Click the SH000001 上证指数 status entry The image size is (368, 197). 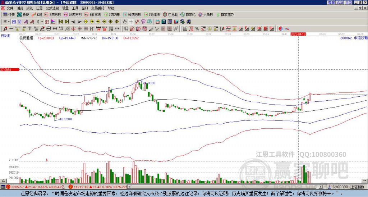(348, 187)
